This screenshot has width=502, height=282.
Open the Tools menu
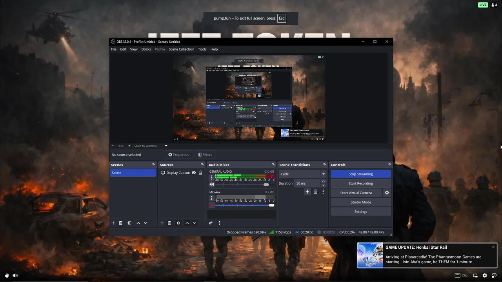(x=202, y=49)
